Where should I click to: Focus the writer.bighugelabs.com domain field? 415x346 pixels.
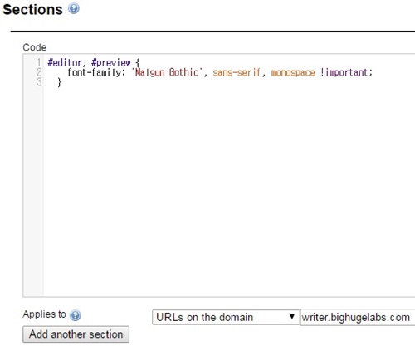(x=358, y=317)
